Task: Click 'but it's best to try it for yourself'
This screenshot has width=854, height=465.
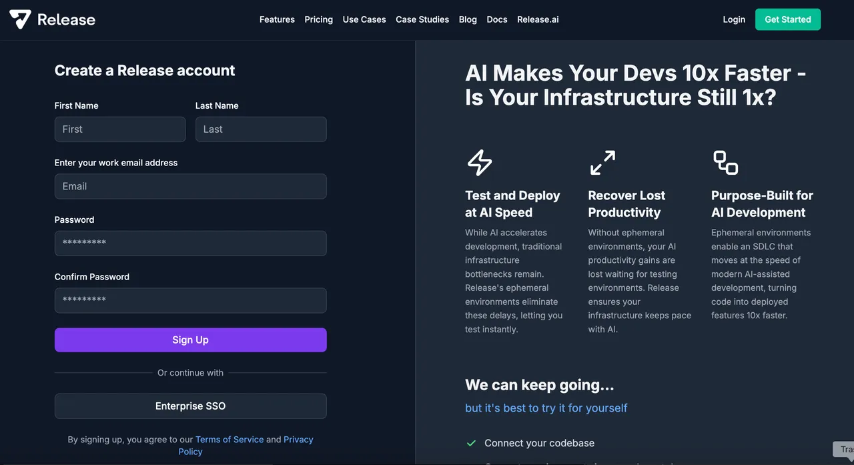Action: point(546,408)
